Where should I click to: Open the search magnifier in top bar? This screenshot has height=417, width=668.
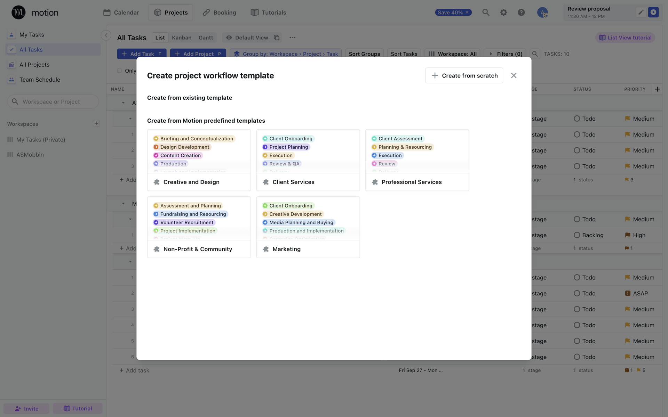(486, 13)
